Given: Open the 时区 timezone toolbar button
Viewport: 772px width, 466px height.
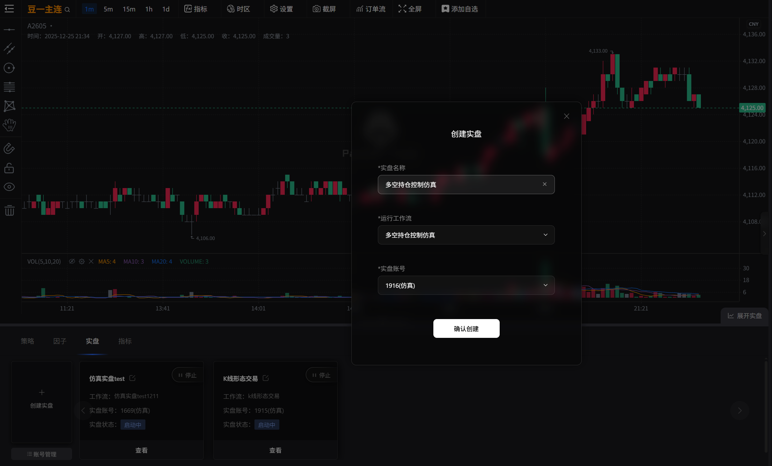Looking at the screenshot, I should pyautogui.click(x=239, y=9).
